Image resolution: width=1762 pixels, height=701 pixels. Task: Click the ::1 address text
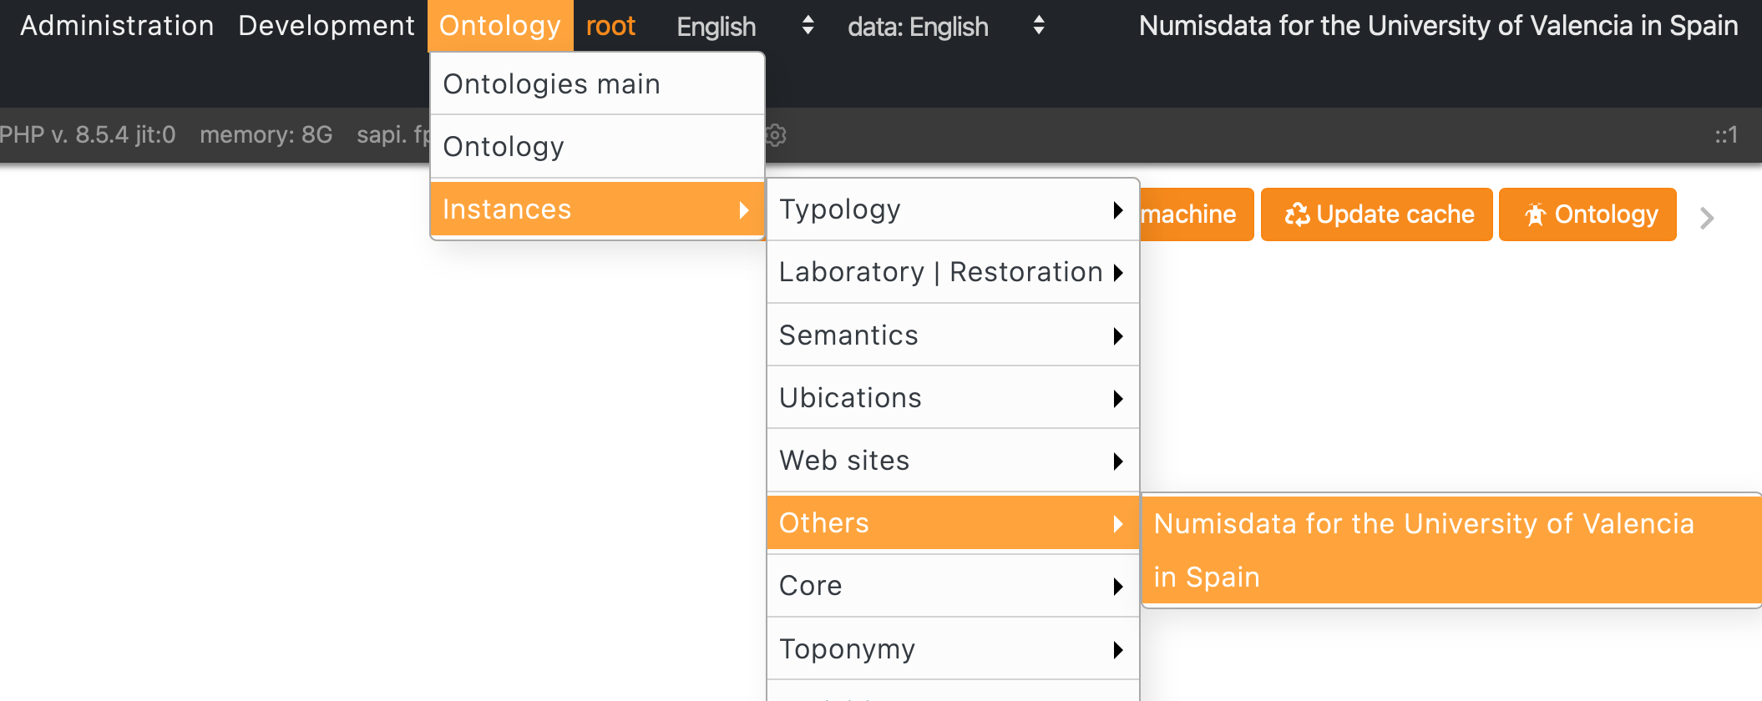[1726, 135]
